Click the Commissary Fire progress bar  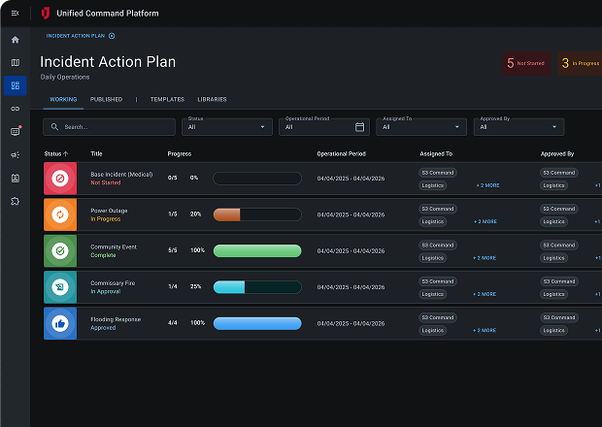coord(256,287)
